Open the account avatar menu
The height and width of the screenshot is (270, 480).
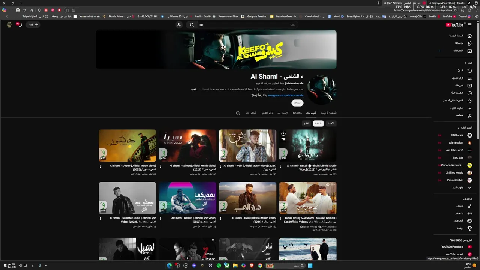tap(9, 25)
